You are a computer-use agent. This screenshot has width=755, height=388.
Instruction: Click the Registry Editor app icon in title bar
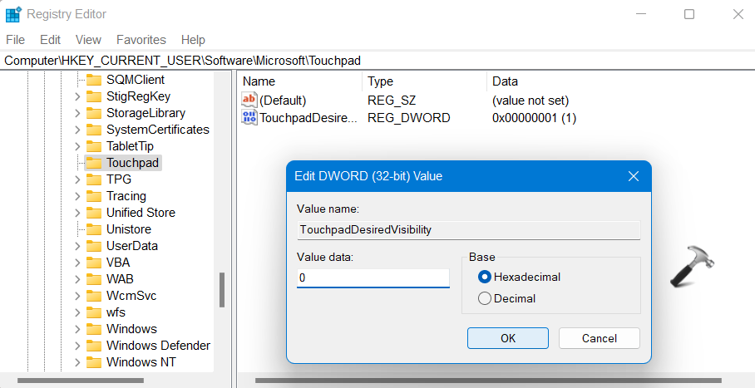[13, 14]
